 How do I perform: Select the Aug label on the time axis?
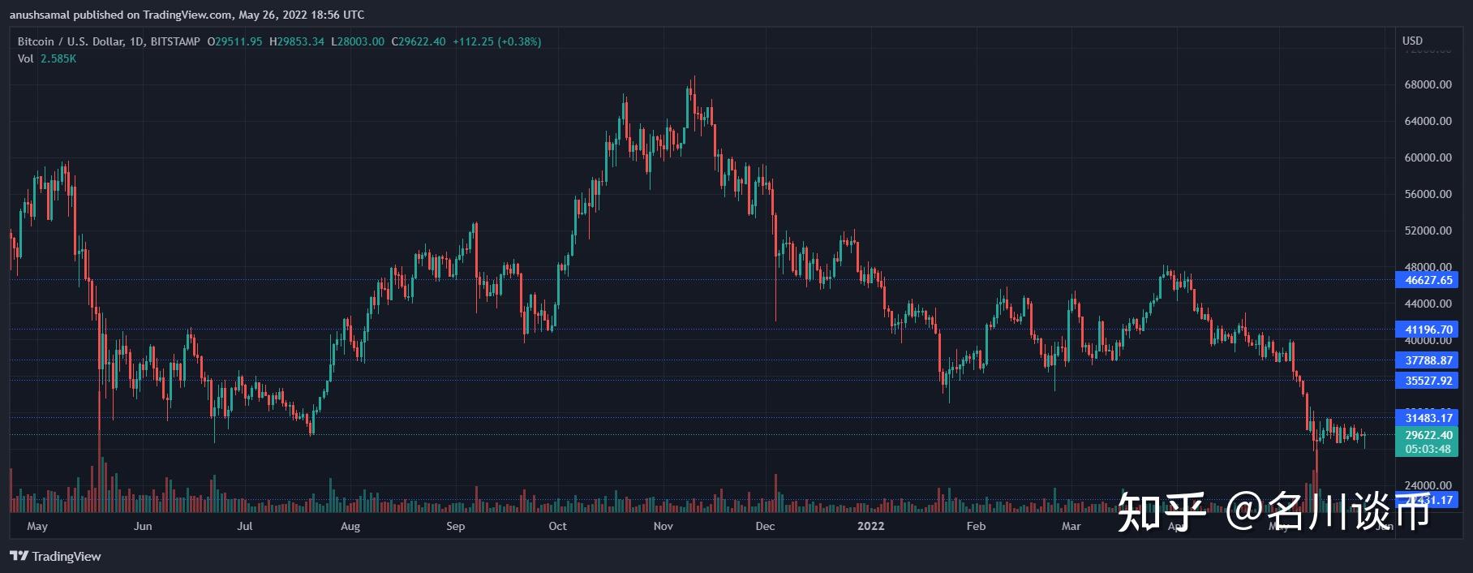pyautogui.click(x=350, y=526)
